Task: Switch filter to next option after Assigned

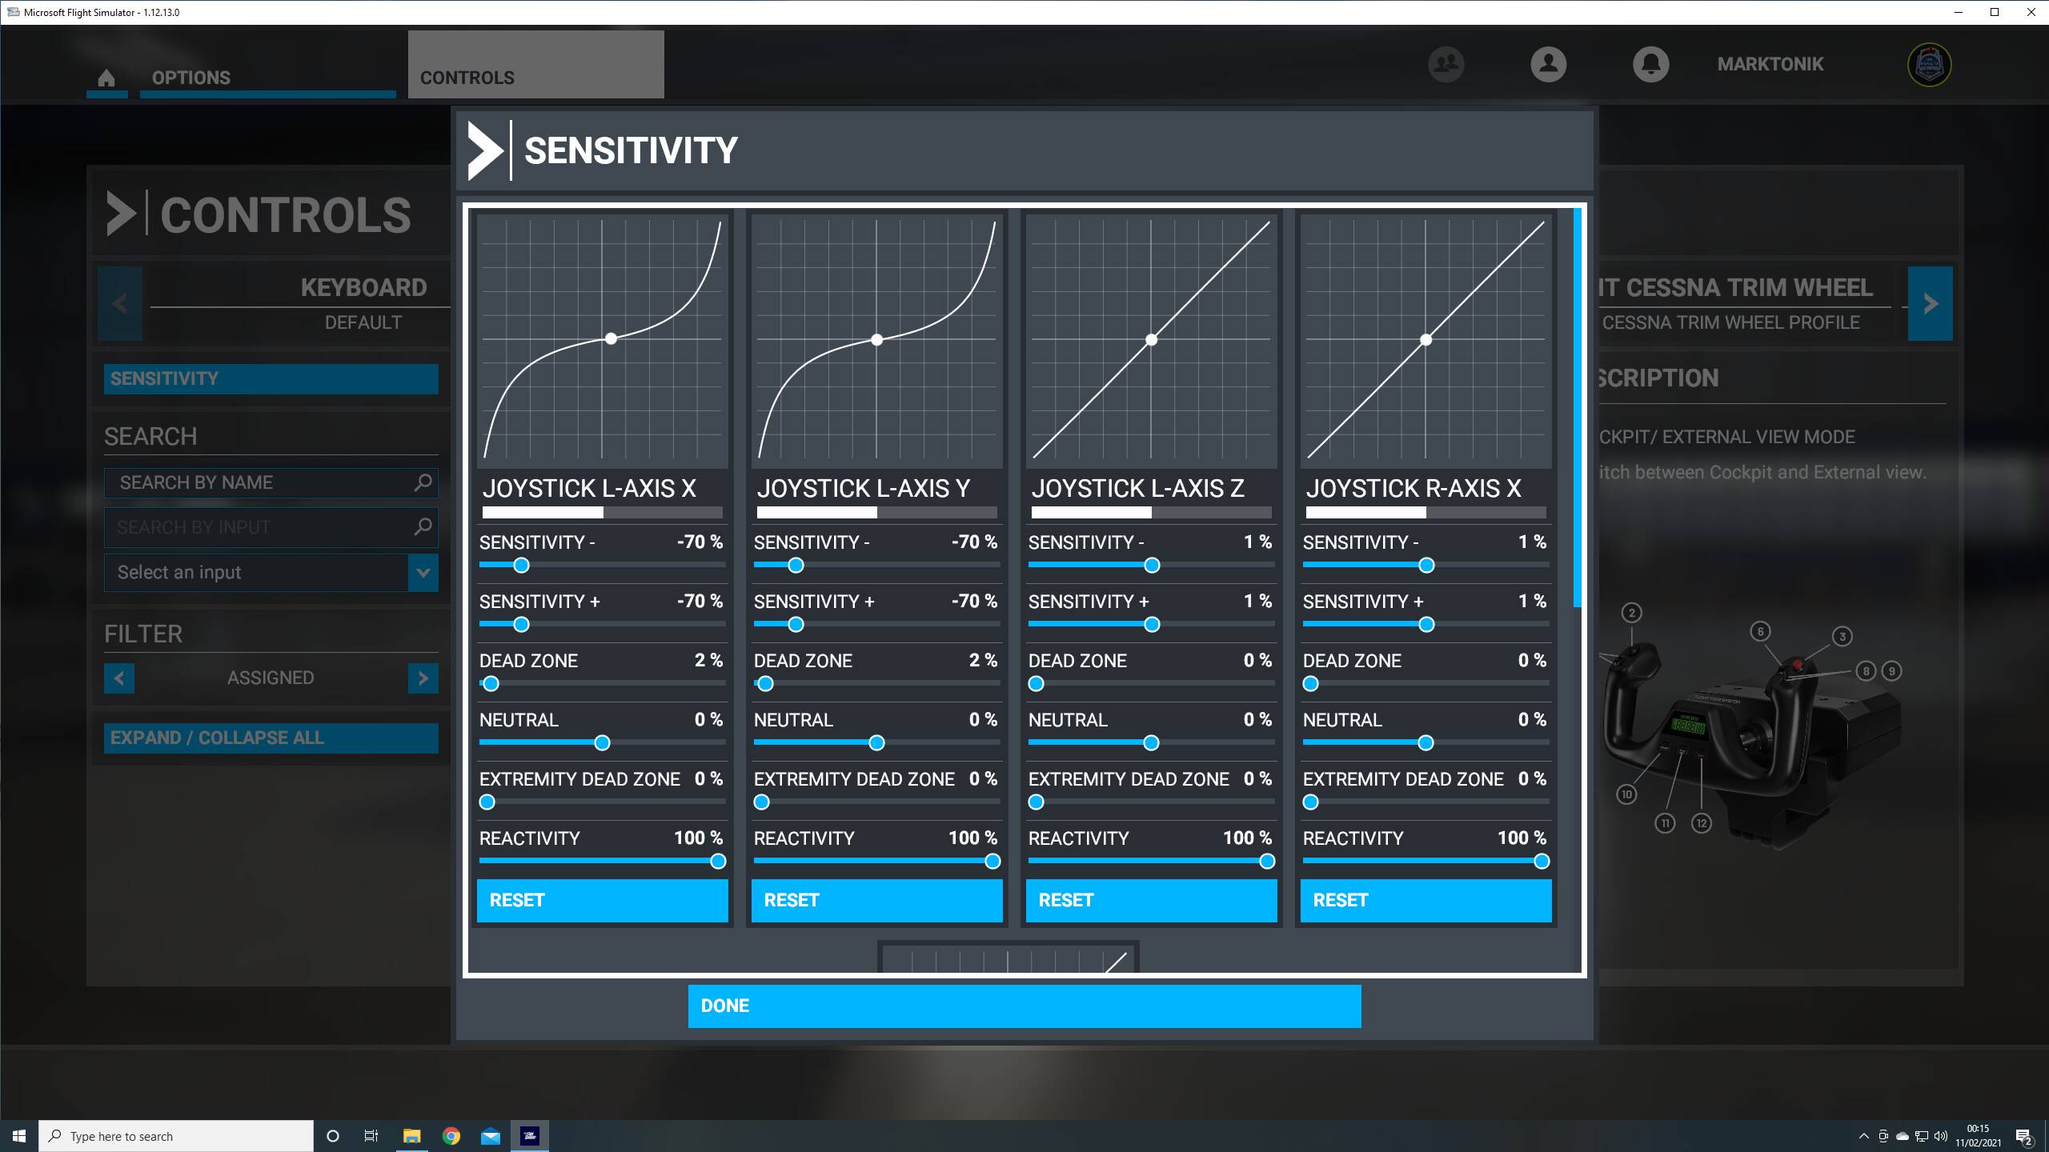Action: [x=423, y=678]
